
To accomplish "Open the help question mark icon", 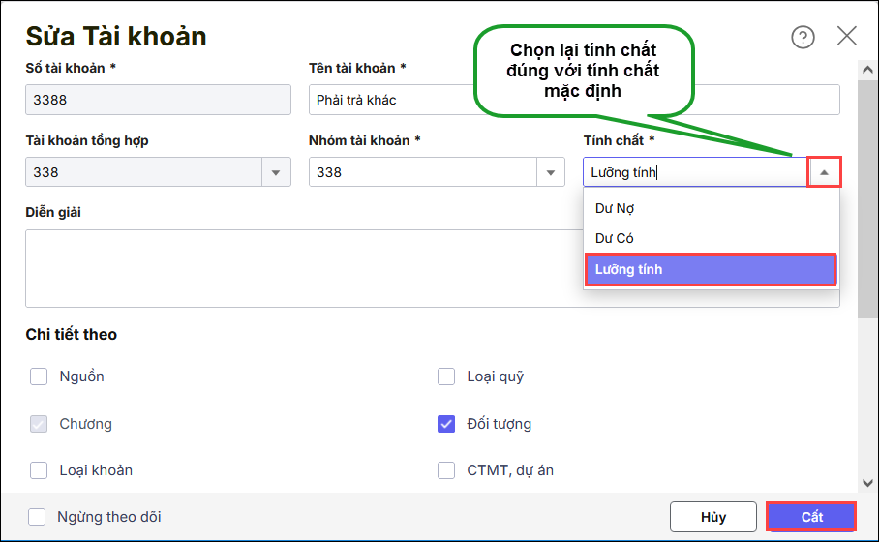I will (803, 37).
